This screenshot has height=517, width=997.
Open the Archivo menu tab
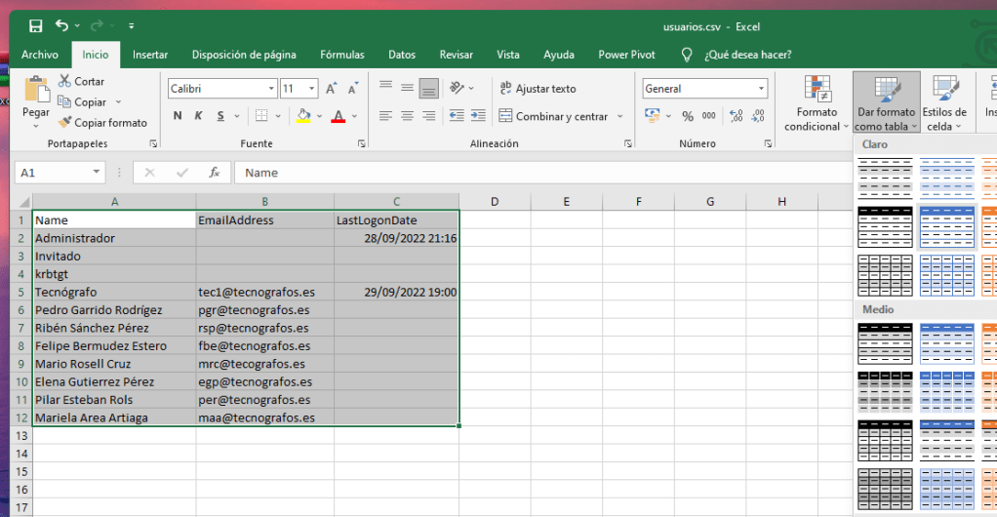click(40, 55)
